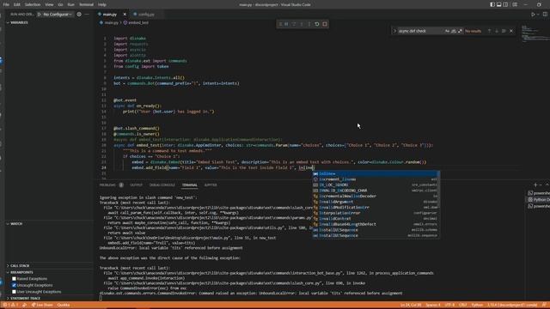Run Python file with top-right play button

click(533, 15)
